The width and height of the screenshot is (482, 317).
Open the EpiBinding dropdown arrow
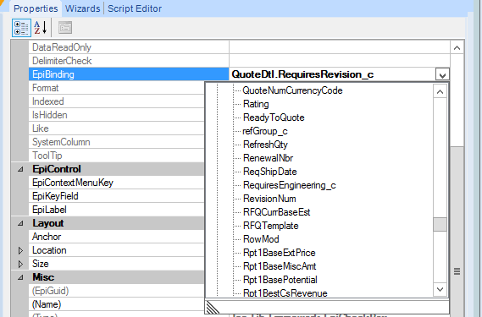click(x=442, y=75)
